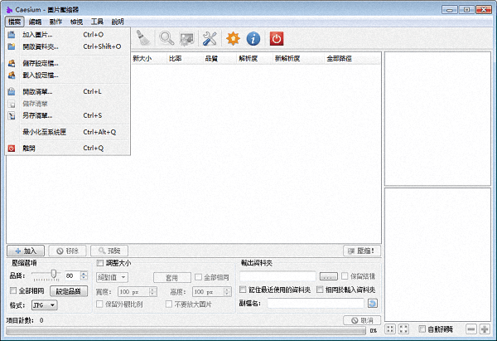Screen dimensions: 497x341
Task: Choose 開啟資料夾... menu entry
Action: [67, 46]
